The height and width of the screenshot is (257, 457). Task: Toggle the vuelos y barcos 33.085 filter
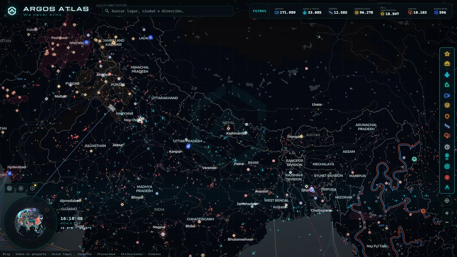point(312,11)
